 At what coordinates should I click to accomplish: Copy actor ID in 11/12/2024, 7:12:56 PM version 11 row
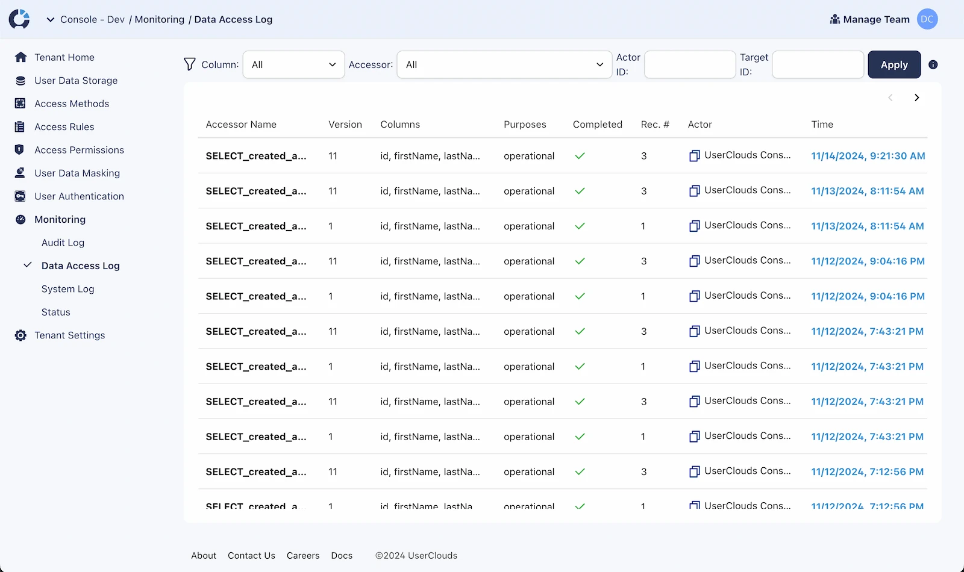click(x=694, y=472)
